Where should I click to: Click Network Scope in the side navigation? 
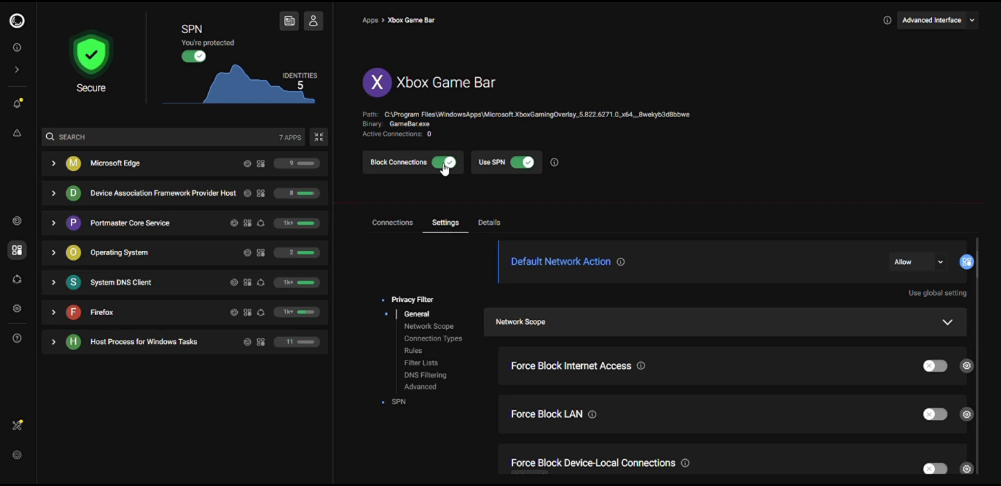[x=429, y=327]
